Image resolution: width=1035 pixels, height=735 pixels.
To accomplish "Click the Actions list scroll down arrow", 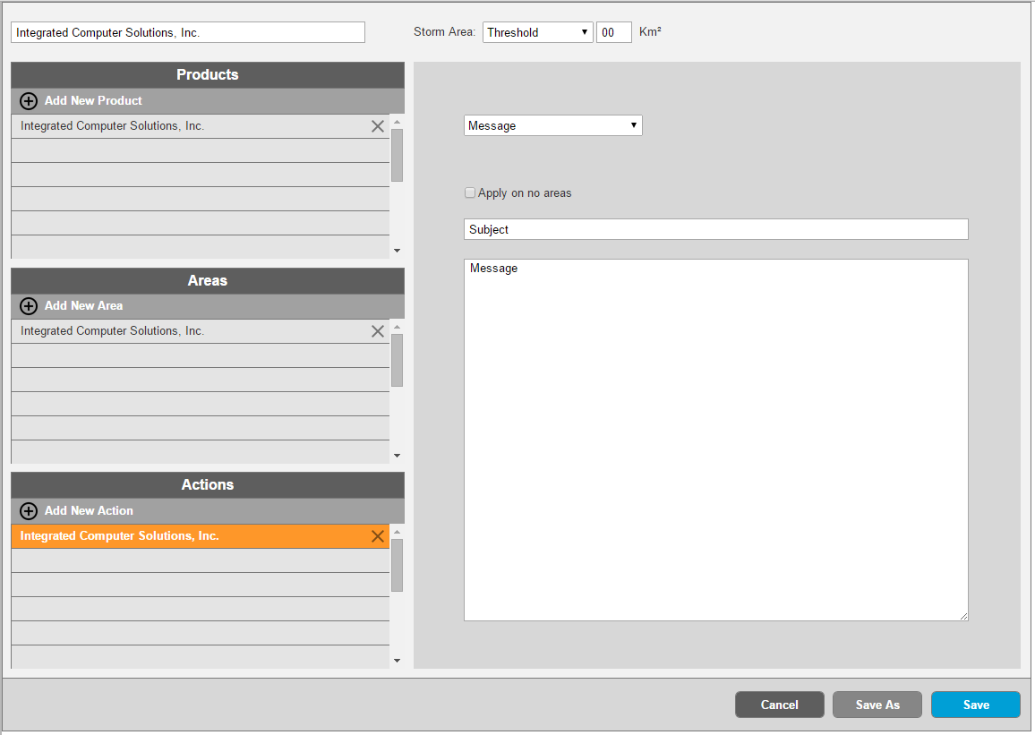I will pos(397,661).
